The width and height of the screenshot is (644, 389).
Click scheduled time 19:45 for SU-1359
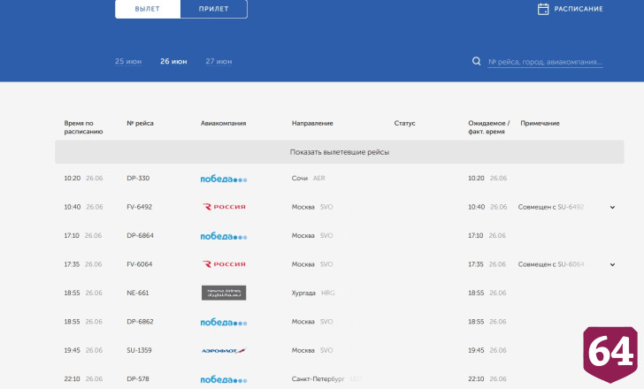pos(73,350)
